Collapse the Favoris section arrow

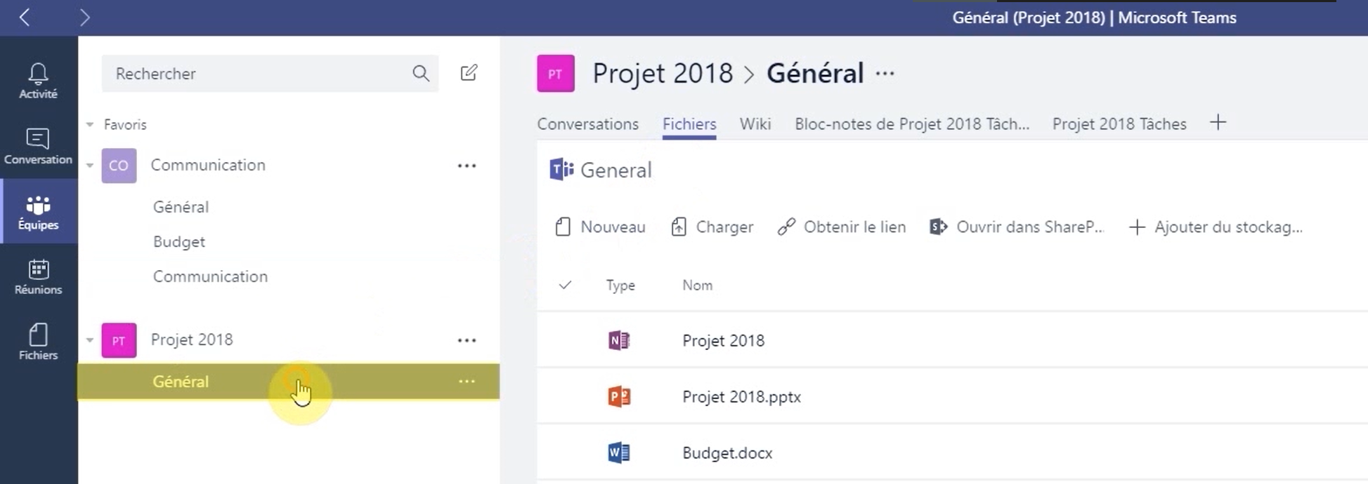pos(90,125)
